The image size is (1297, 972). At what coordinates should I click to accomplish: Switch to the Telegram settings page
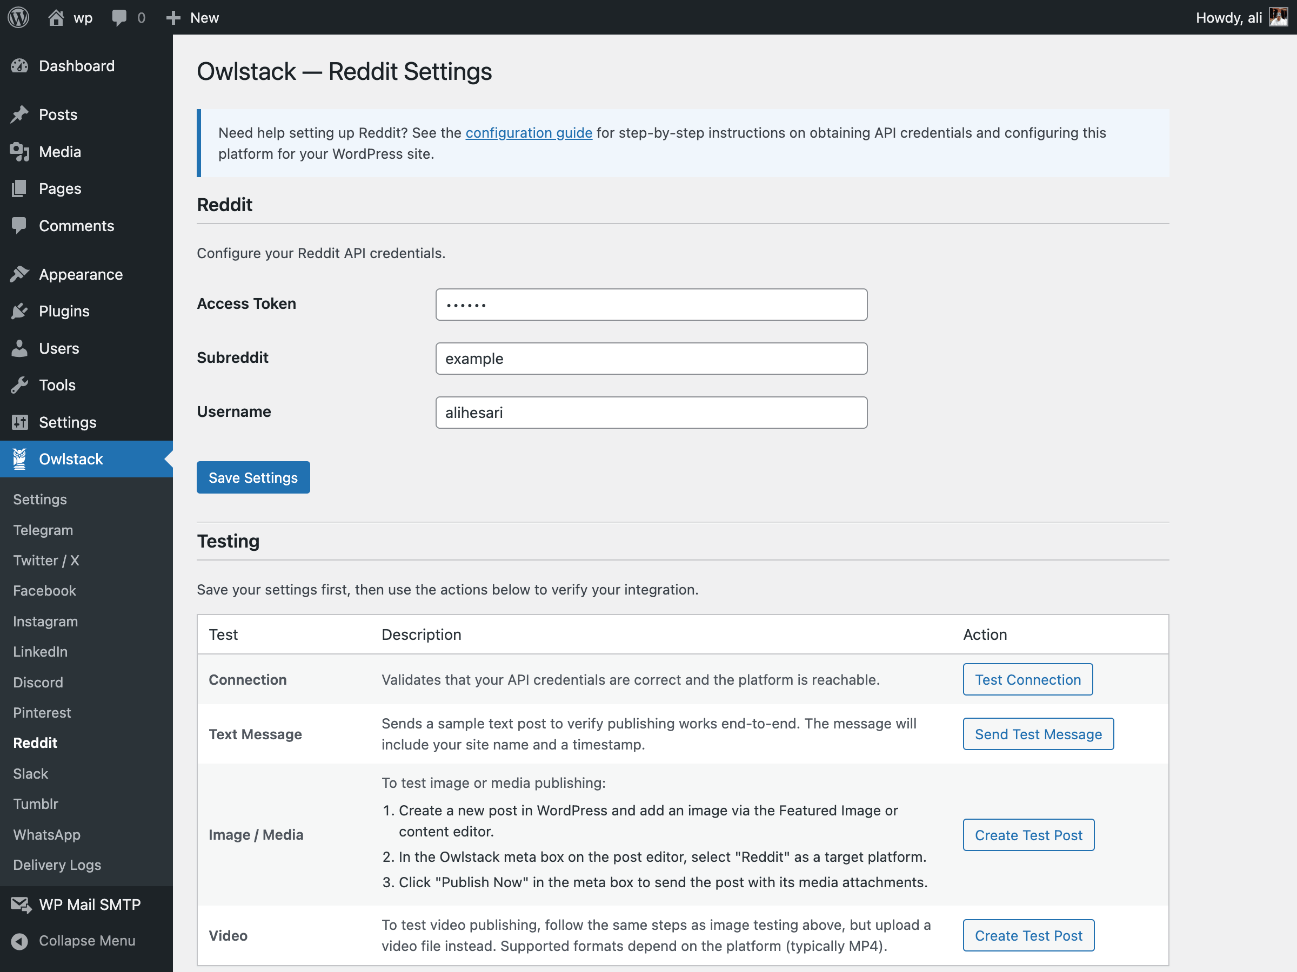point(42,530)
